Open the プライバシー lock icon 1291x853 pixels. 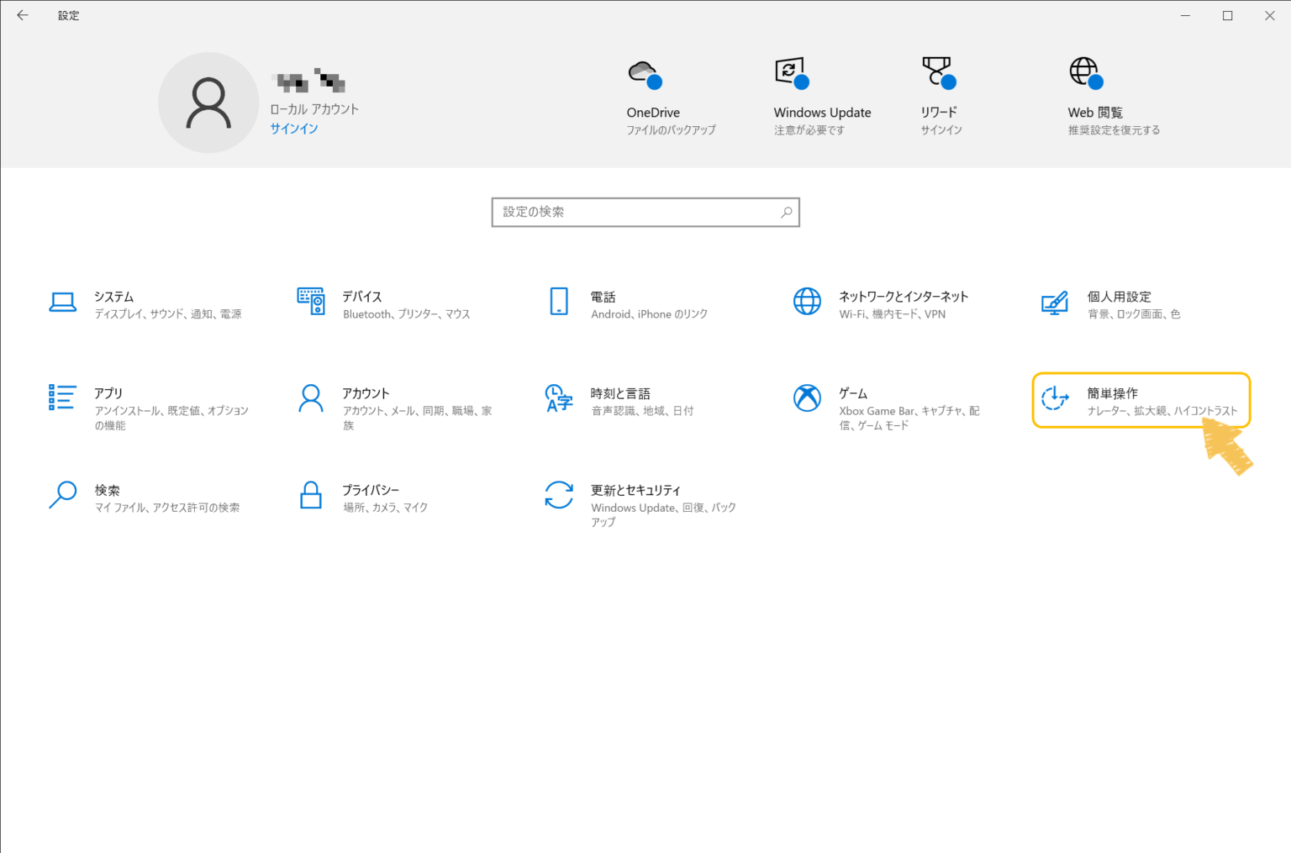pos(311,495)
